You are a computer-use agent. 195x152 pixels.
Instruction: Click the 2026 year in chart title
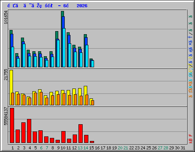tap(82, 6)
